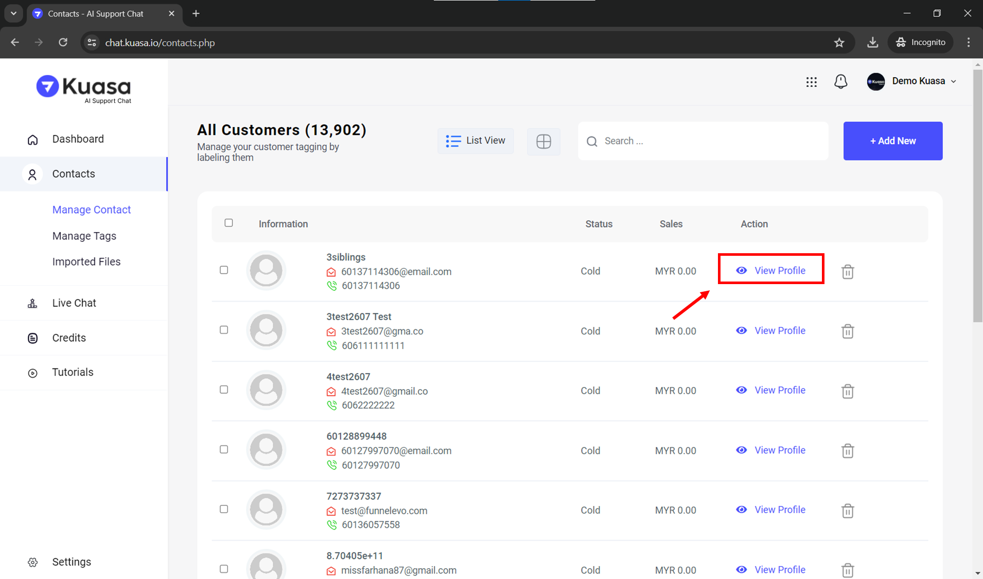
Task: Delete the 3siblings contact via trash icon
Action: click(x=847, y=271)
